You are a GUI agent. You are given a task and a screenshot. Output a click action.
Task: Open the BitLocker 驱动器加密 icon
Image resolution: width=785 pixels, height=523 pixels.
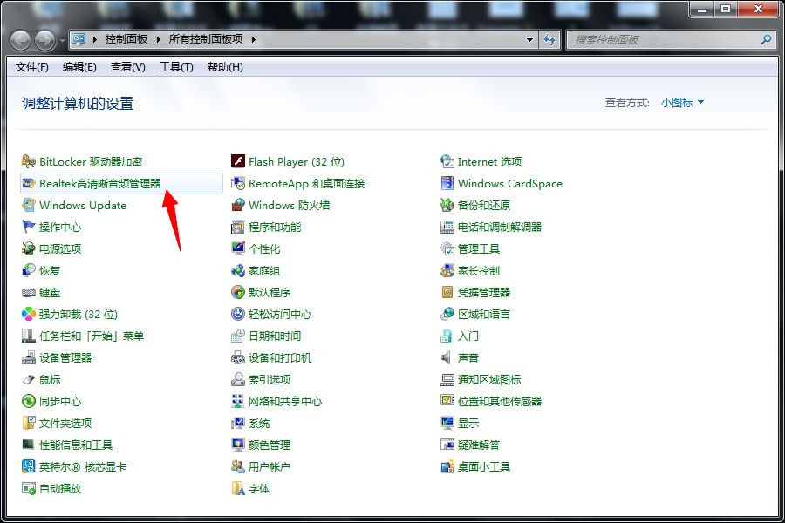[x=29, y=161]
